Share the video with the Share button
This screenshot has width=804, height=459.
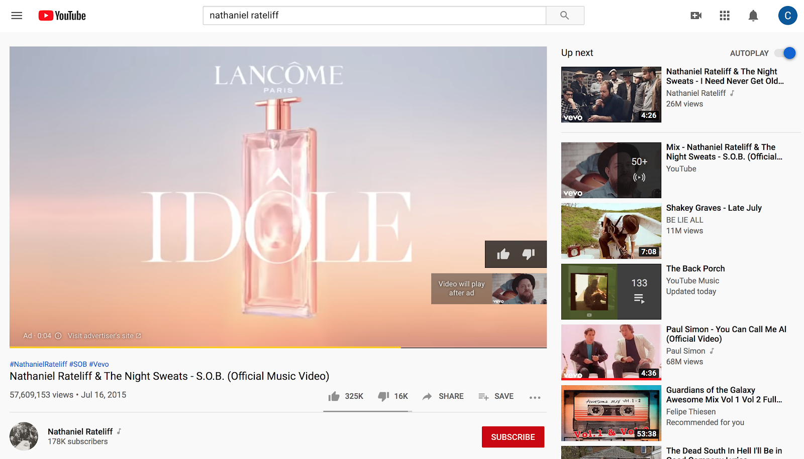tap(443, 396)
